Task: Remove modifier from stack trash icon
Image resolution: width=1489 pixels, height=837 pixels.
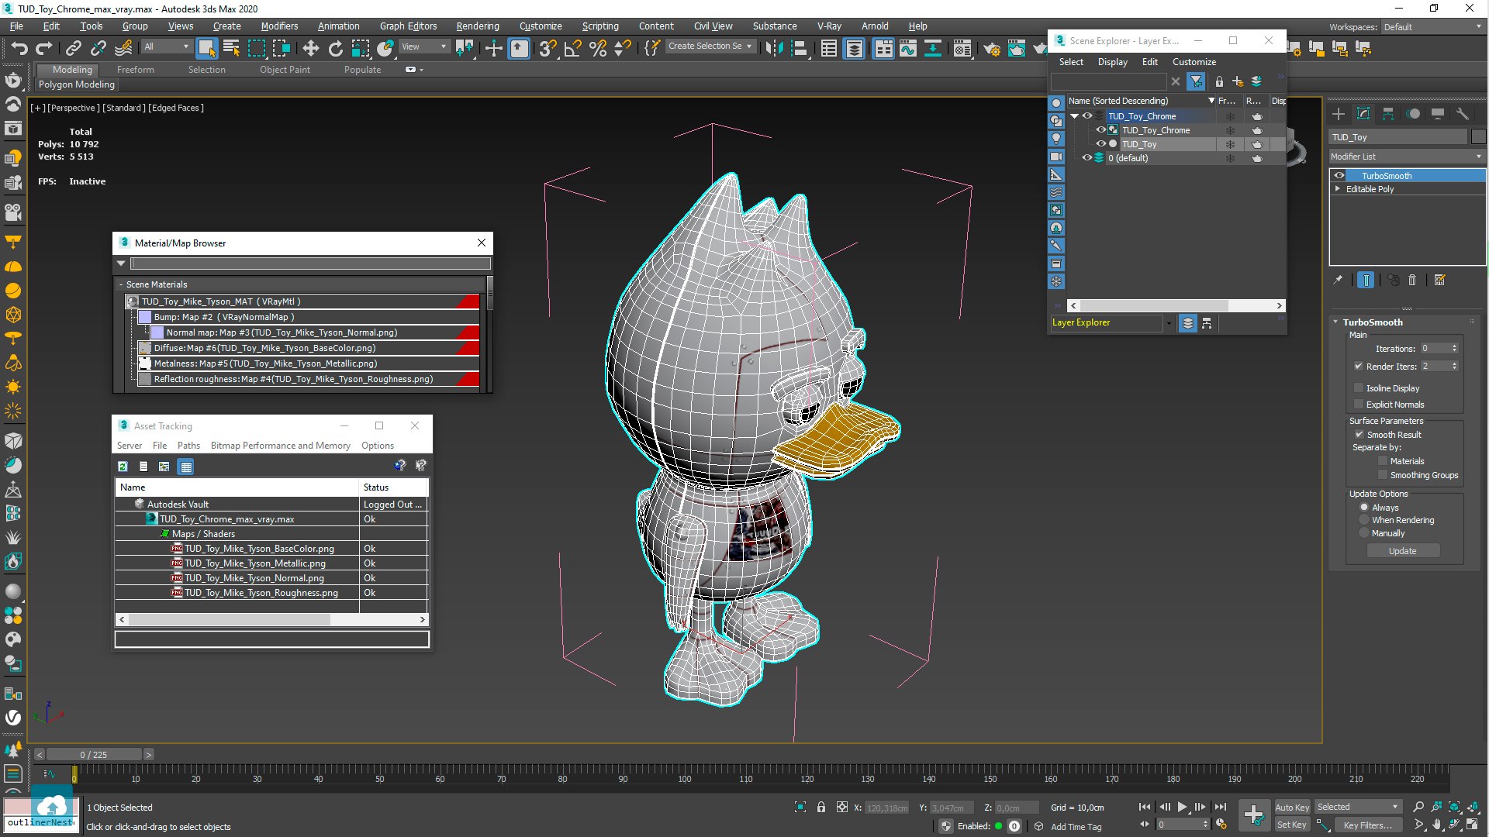Action: pos(1412,281)
